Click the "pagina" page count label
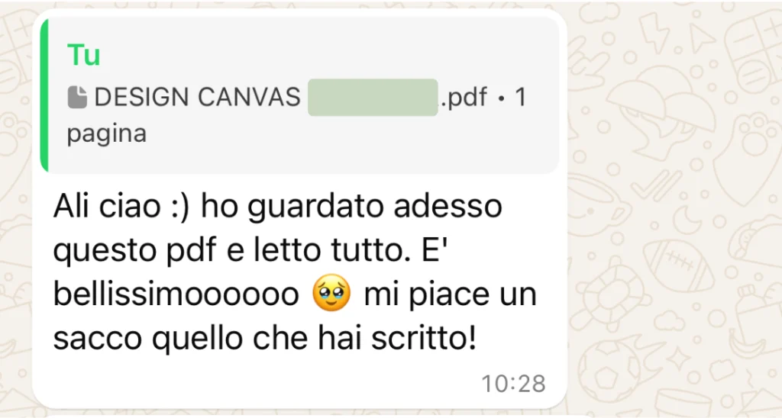The width and height of the screenshot is (782, 418). click(107, 133)
